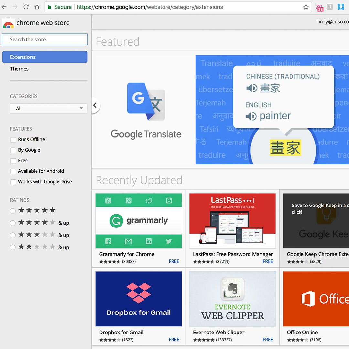Open the browser home page icon

(37, 7)
